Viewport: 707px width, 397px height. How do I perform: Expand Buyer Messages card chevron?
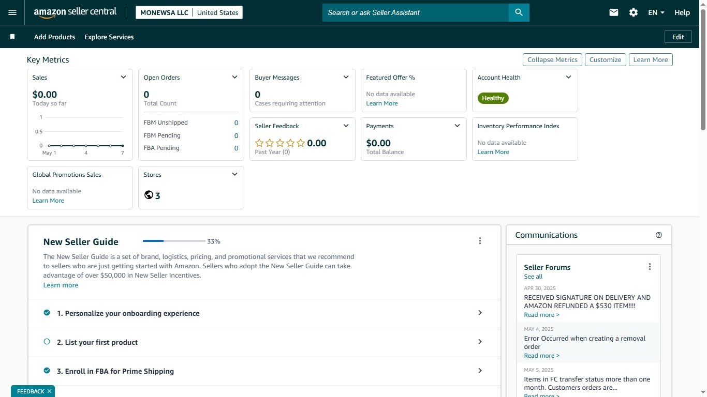coord(346,77)
